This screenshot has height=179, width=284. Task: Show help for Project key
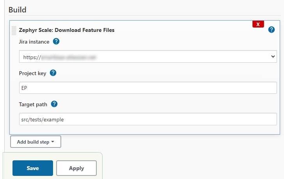53,73
